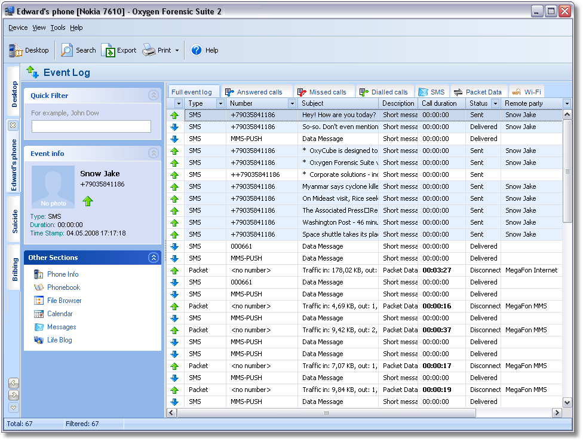Open the Tools menu

pyautogui.click(x=58, y=27)
